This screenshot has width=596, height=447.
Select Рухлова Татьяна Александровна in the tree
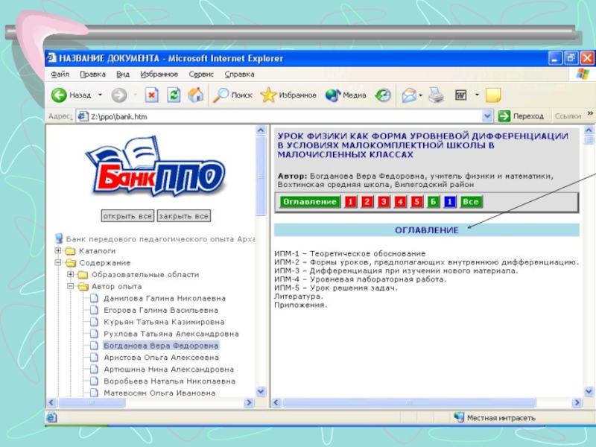(171, 334)
